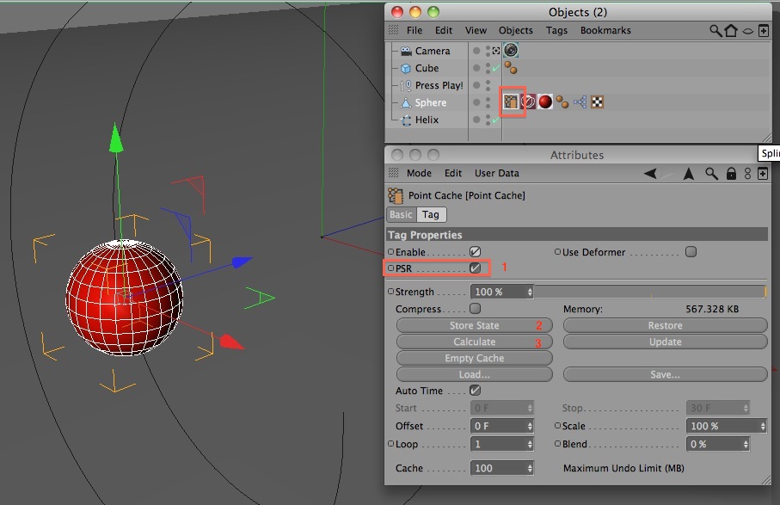Click the Cache value stepper arrows
The image size is (780, 505).
pos(530,468)
